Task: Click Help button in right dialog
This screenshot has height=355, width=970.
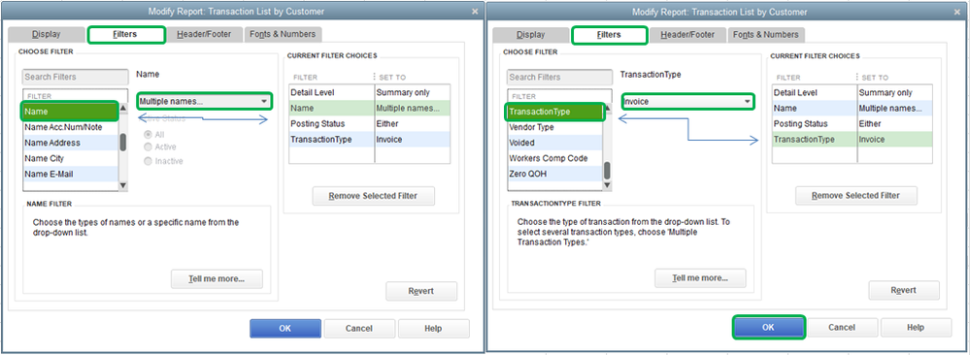Action: pos(917,328)
